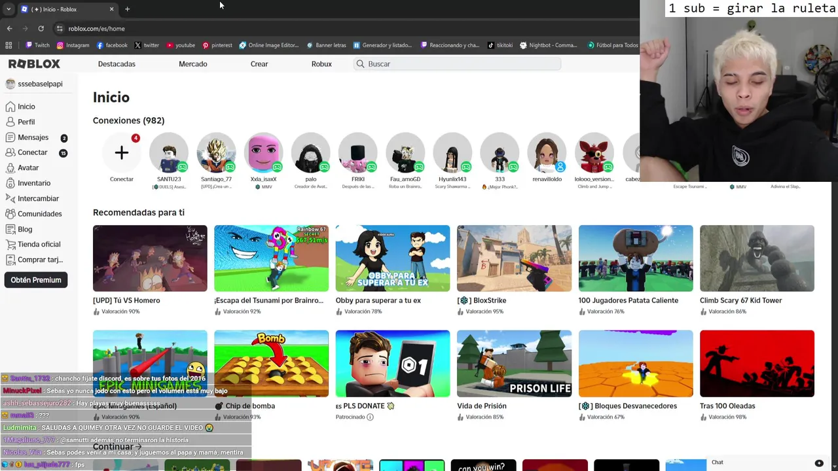
Task: Open lolooo_version friend avatar
Action: point(594,153)
